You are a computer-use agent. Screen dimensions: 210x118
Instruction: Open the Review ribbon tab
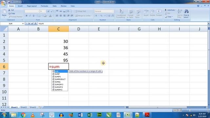pyautogui.click(x=63, y=6)
